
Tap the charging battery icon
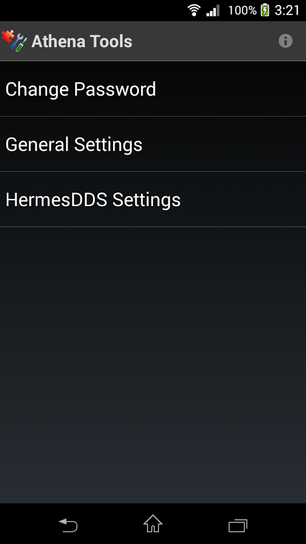click(x=265, y=10)
